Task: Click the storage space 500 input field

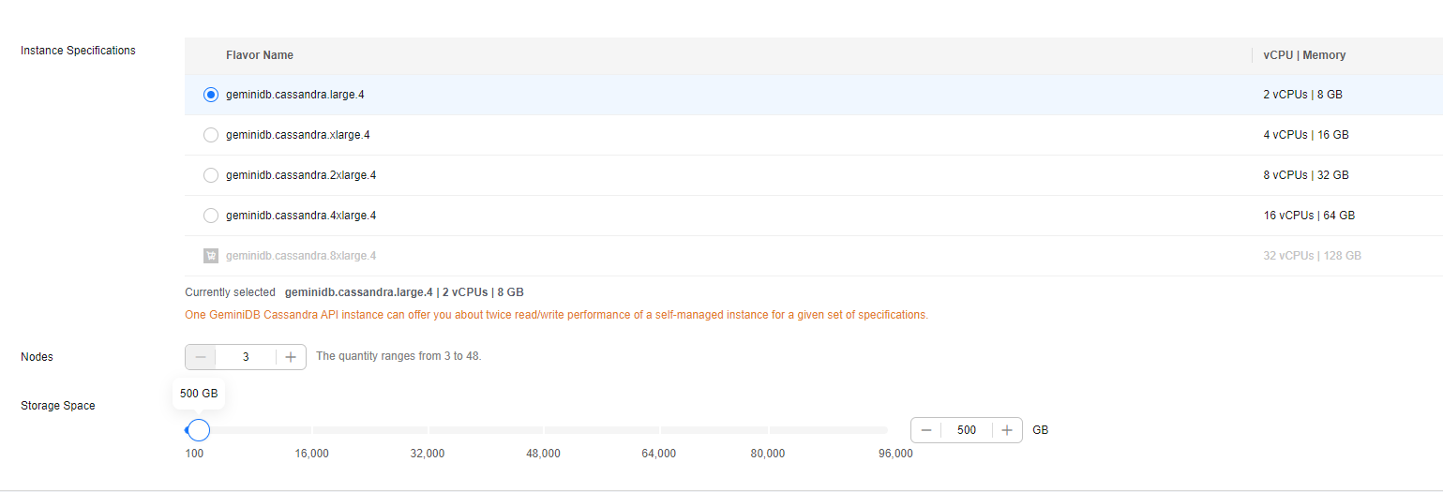Action: coord(967,430)
